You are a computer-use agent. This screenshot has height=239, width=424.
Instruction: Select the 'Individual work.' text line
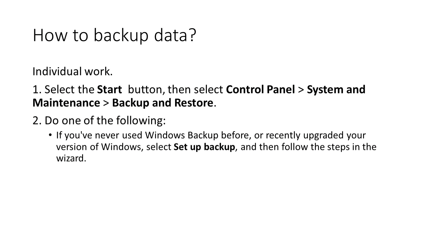click(x=72, y=71)
